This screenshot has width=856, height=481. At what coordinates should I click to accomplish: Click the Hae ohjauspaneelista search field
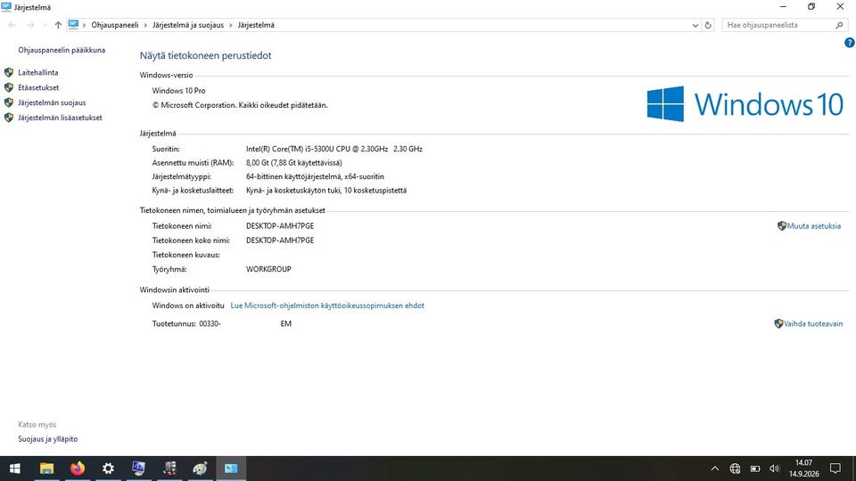click(x=785, y=25)
